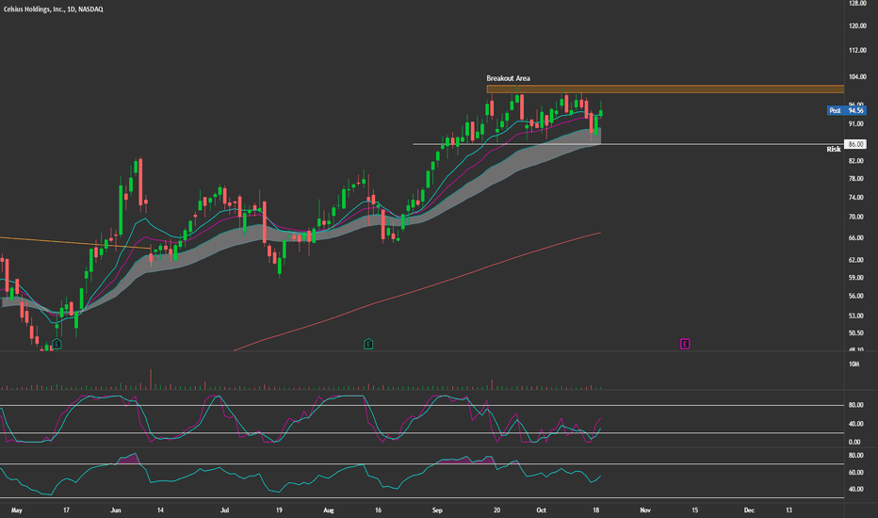This screenshot has height=518, width=878.
Task: Click the Sep label on the time axis
Action: [437, 510]
